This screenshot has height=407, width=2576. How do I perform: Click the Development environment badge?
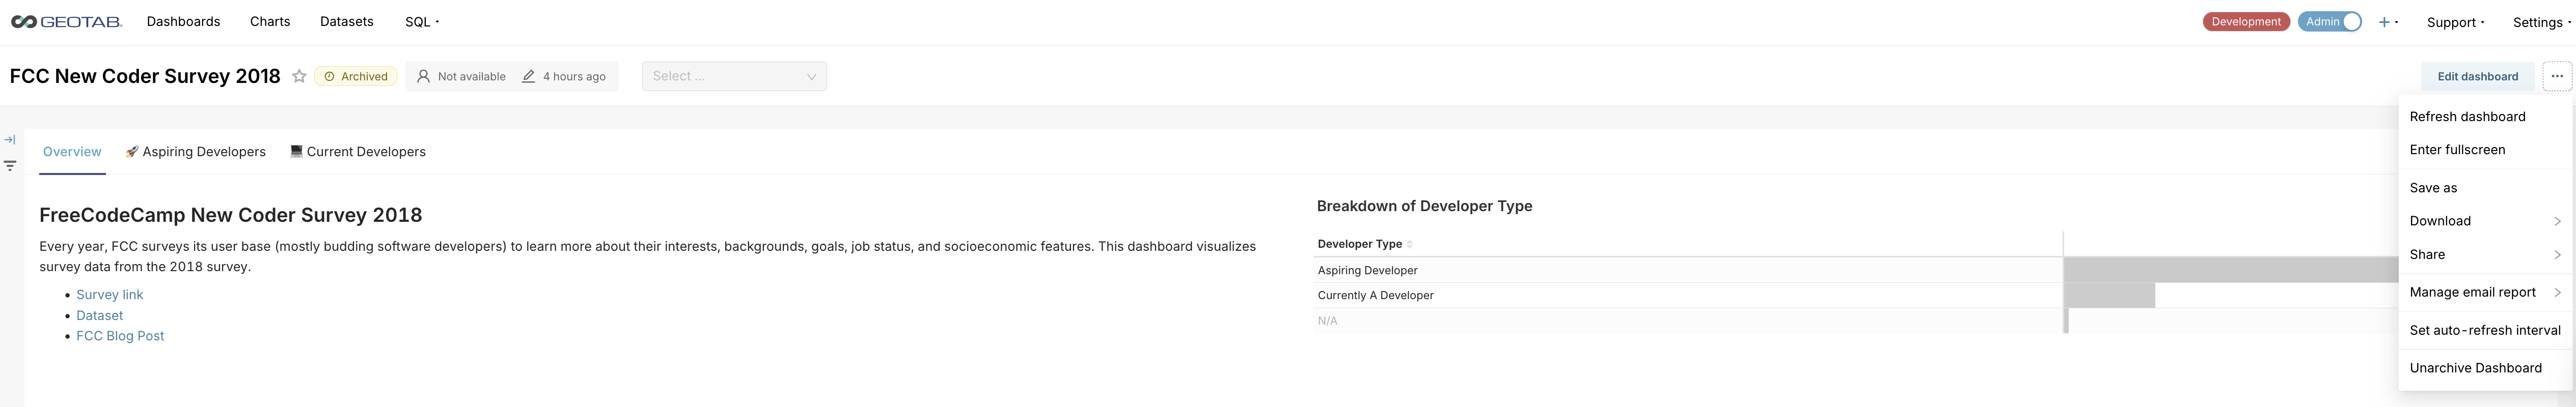(2245, 22)
